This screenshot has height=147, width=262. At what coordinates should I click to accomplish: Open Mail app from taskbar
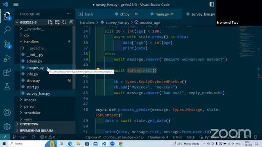[x=95, y=143]
